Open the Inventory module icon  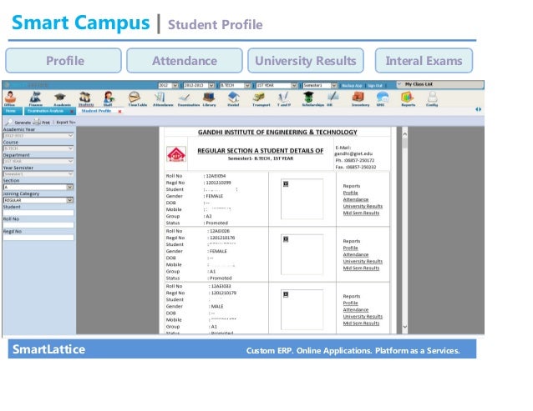pos(359,98)
